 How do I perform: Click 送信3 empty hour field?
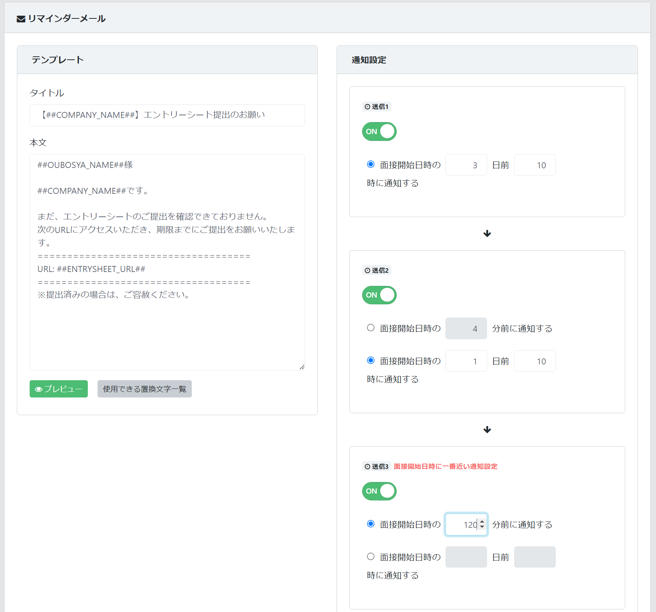[535, 557]
